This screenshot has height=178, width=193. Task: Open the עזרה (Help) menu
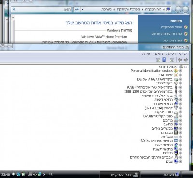coord(146,54)
